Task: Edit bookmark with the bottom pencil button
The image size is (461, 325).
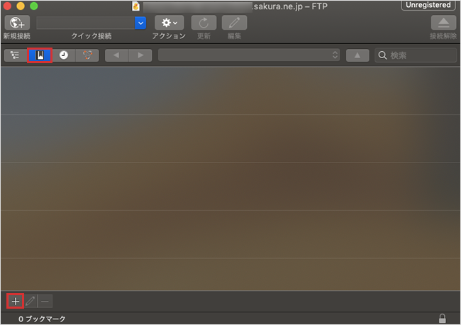Action: [30, 301]
